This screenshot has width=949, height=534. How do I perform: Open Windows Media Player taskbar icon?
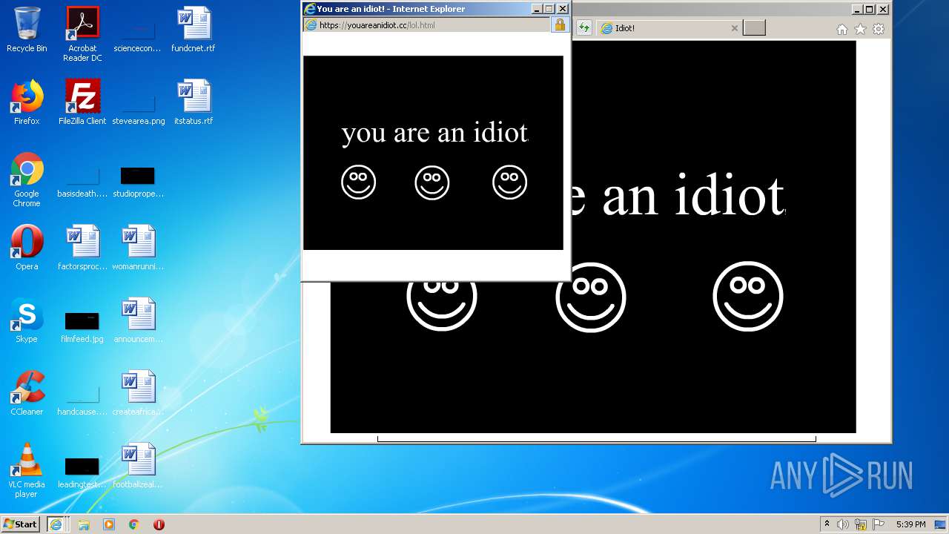coord(109,524)
